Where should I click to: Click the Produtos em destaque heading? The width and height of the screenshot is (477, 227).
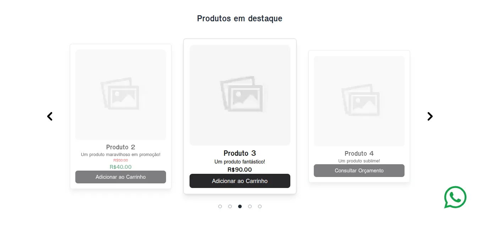(240, 18)
